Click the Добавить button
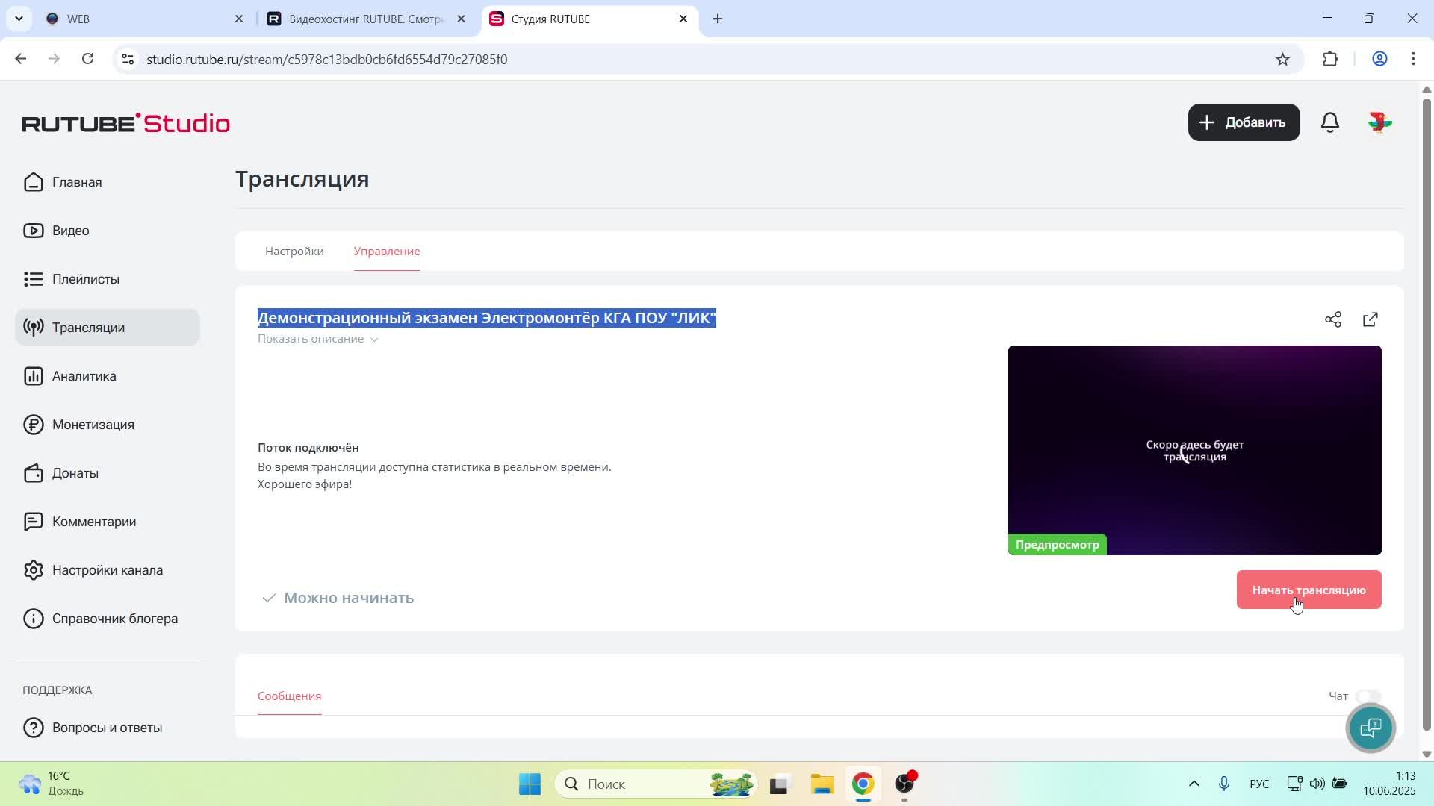Image resolution: width=1434 pixels, height=806 pixels. pyautogui.click(x=1244, y=122)
